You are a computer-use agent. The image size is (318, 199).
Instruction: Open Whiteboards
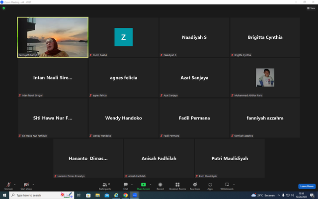pyautogui.click(x=227, y=186)
